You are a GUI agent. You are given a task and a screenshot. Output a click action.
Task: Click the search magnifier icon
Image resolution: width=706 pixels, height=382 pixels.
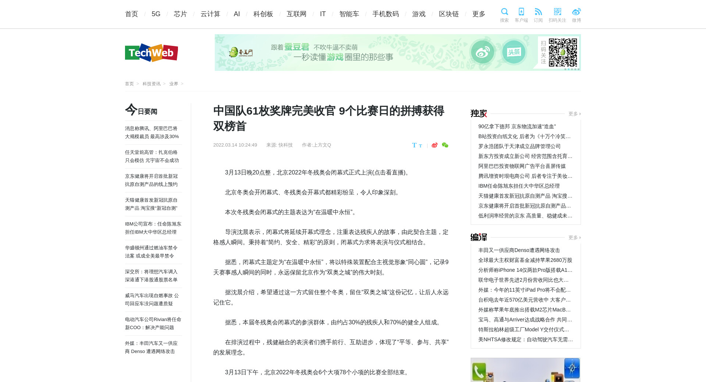pyautogui.click(x=504, y=12)
